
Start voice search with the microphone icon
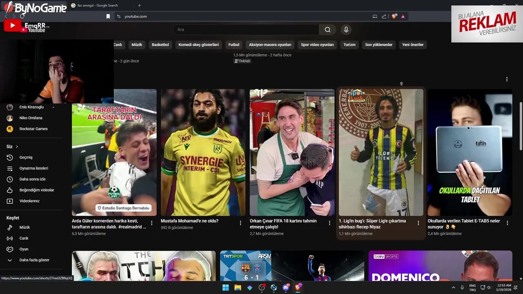[346, 29]
